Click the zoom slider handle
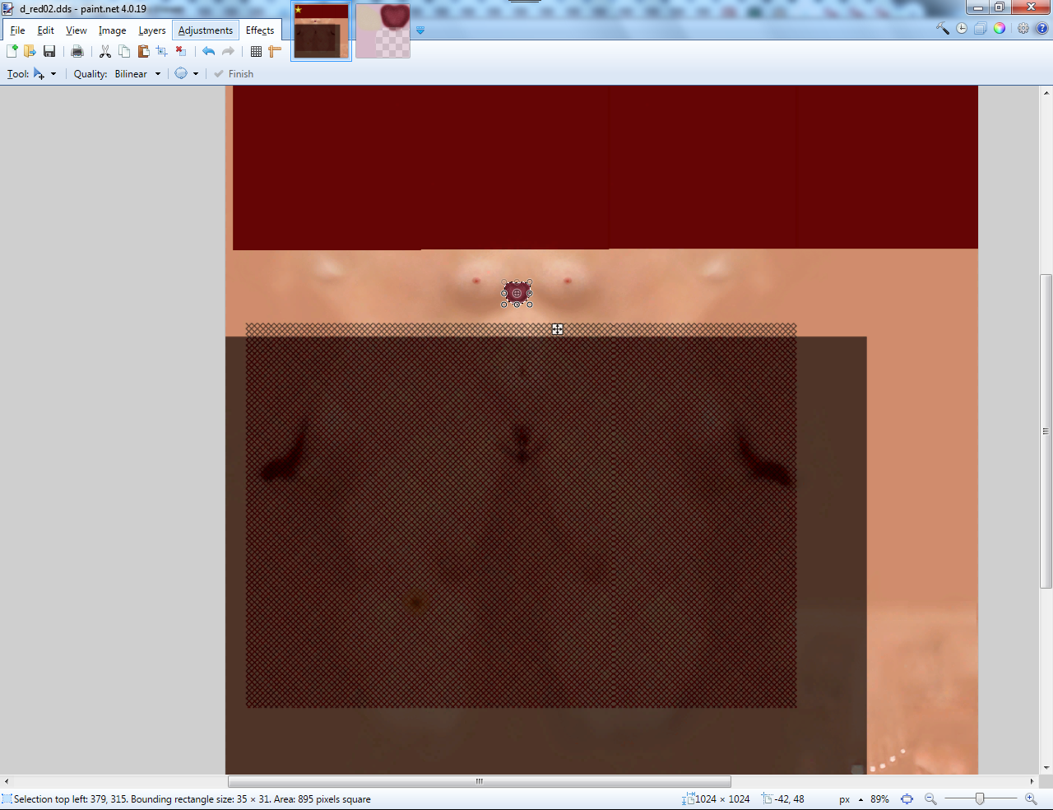The height and width of the screenshot is (810, 1053). click(x=980, y=799)
